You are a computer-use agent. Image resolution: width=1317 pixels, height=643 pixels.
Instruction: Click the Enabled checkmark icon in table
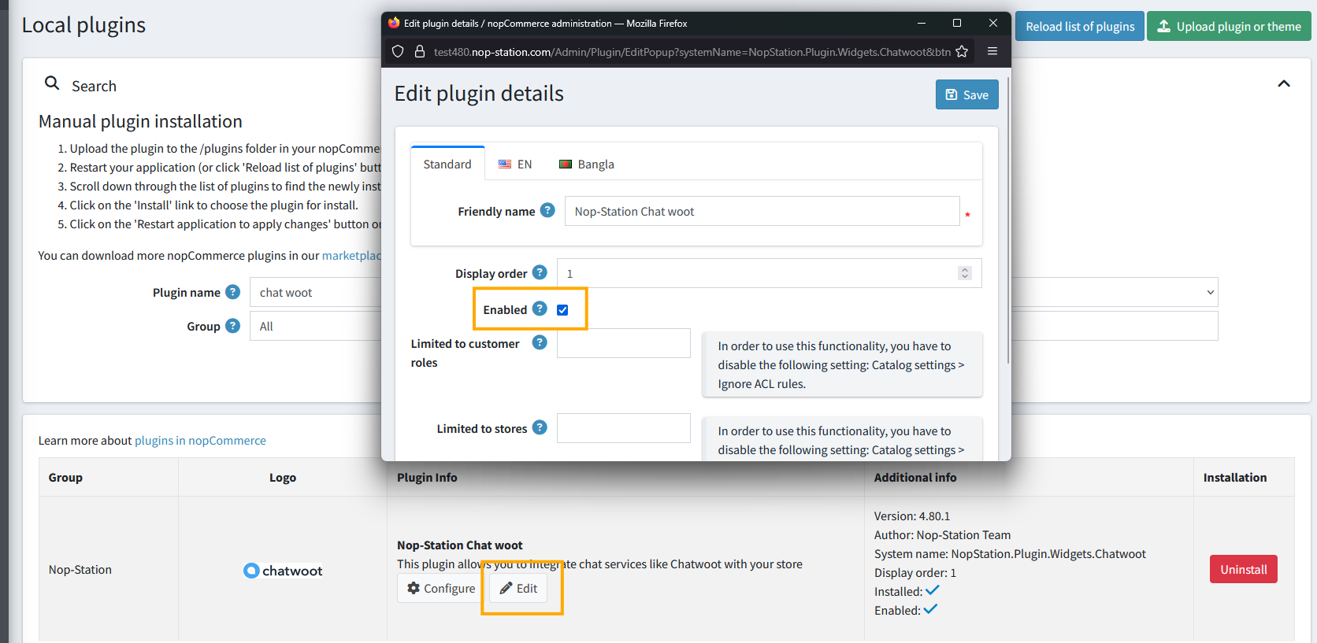[x=930, y=609]
